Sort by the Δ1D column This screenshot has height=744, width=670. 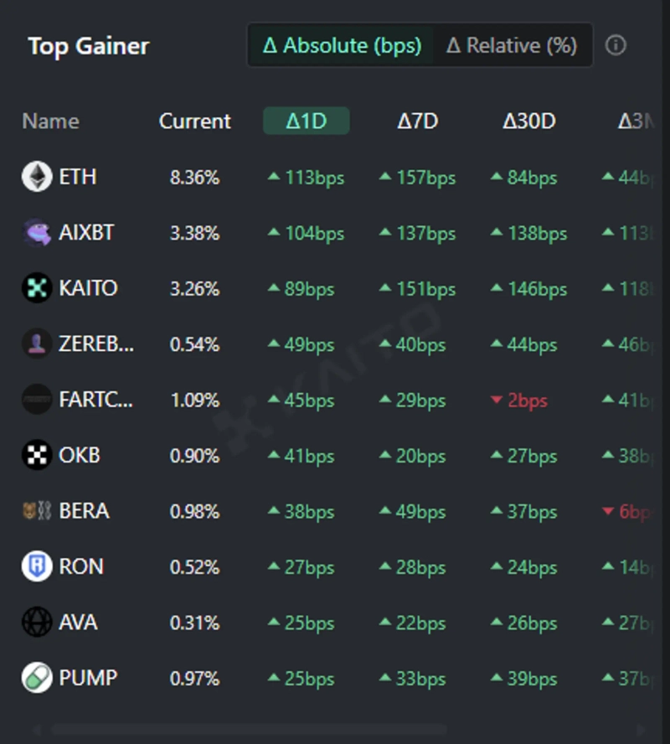(x=306, y=121)
